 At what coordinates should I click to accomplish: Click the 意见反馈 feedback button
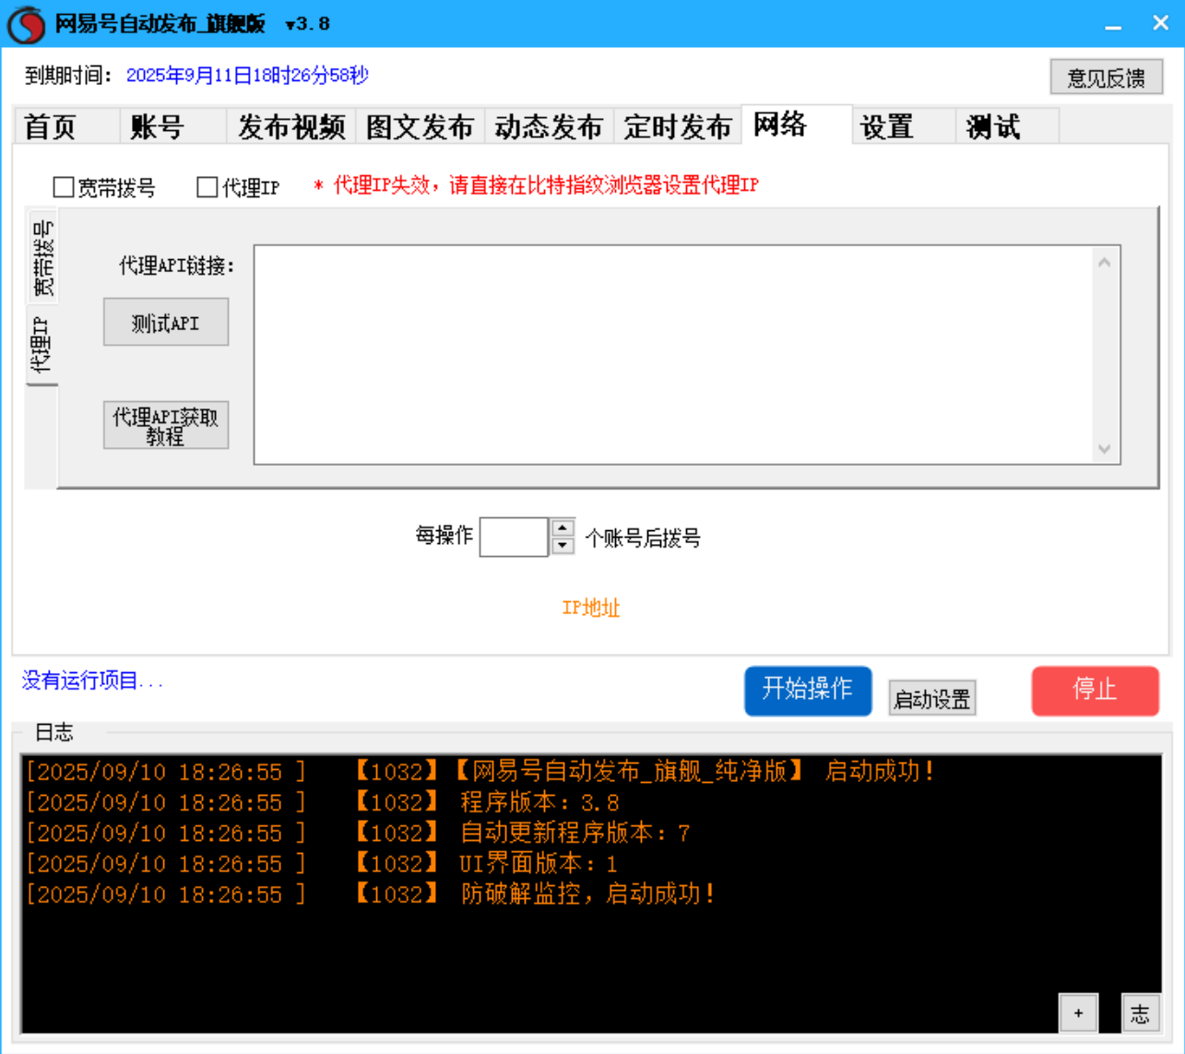click(1106, 77)
